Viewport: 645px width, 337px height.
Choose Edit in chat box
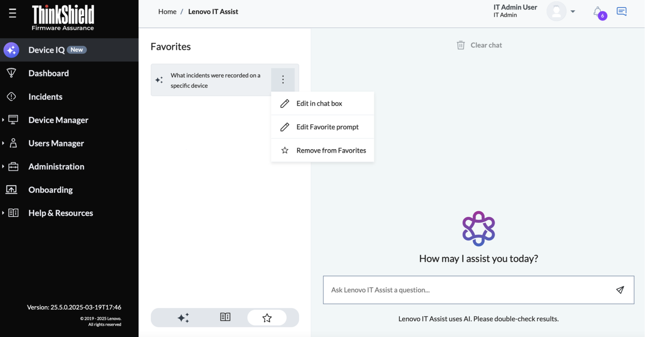(322, 103)
